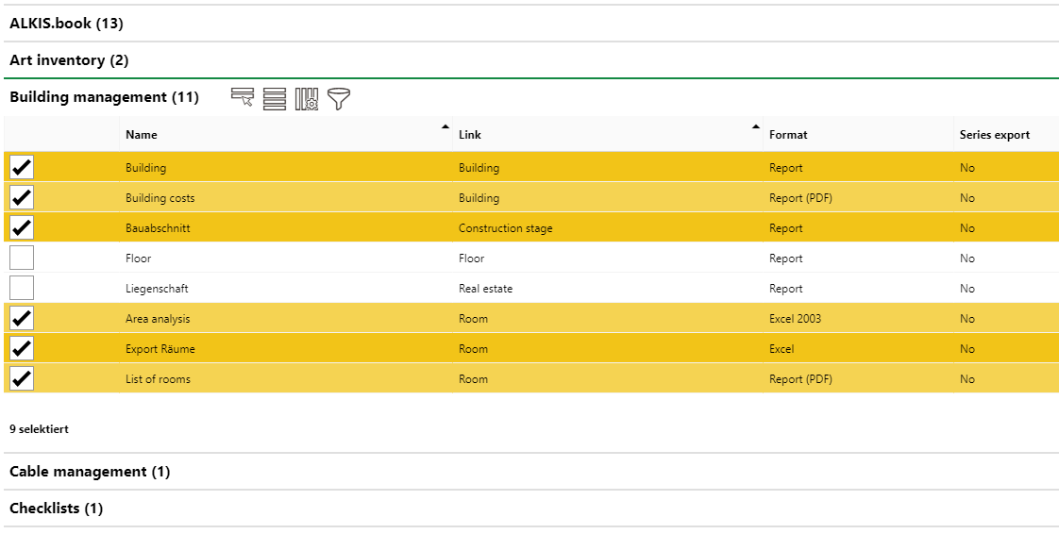This screenshot has width=1059, height=534.
Task: Sort by the Name column header
Action: coord(142,134)
